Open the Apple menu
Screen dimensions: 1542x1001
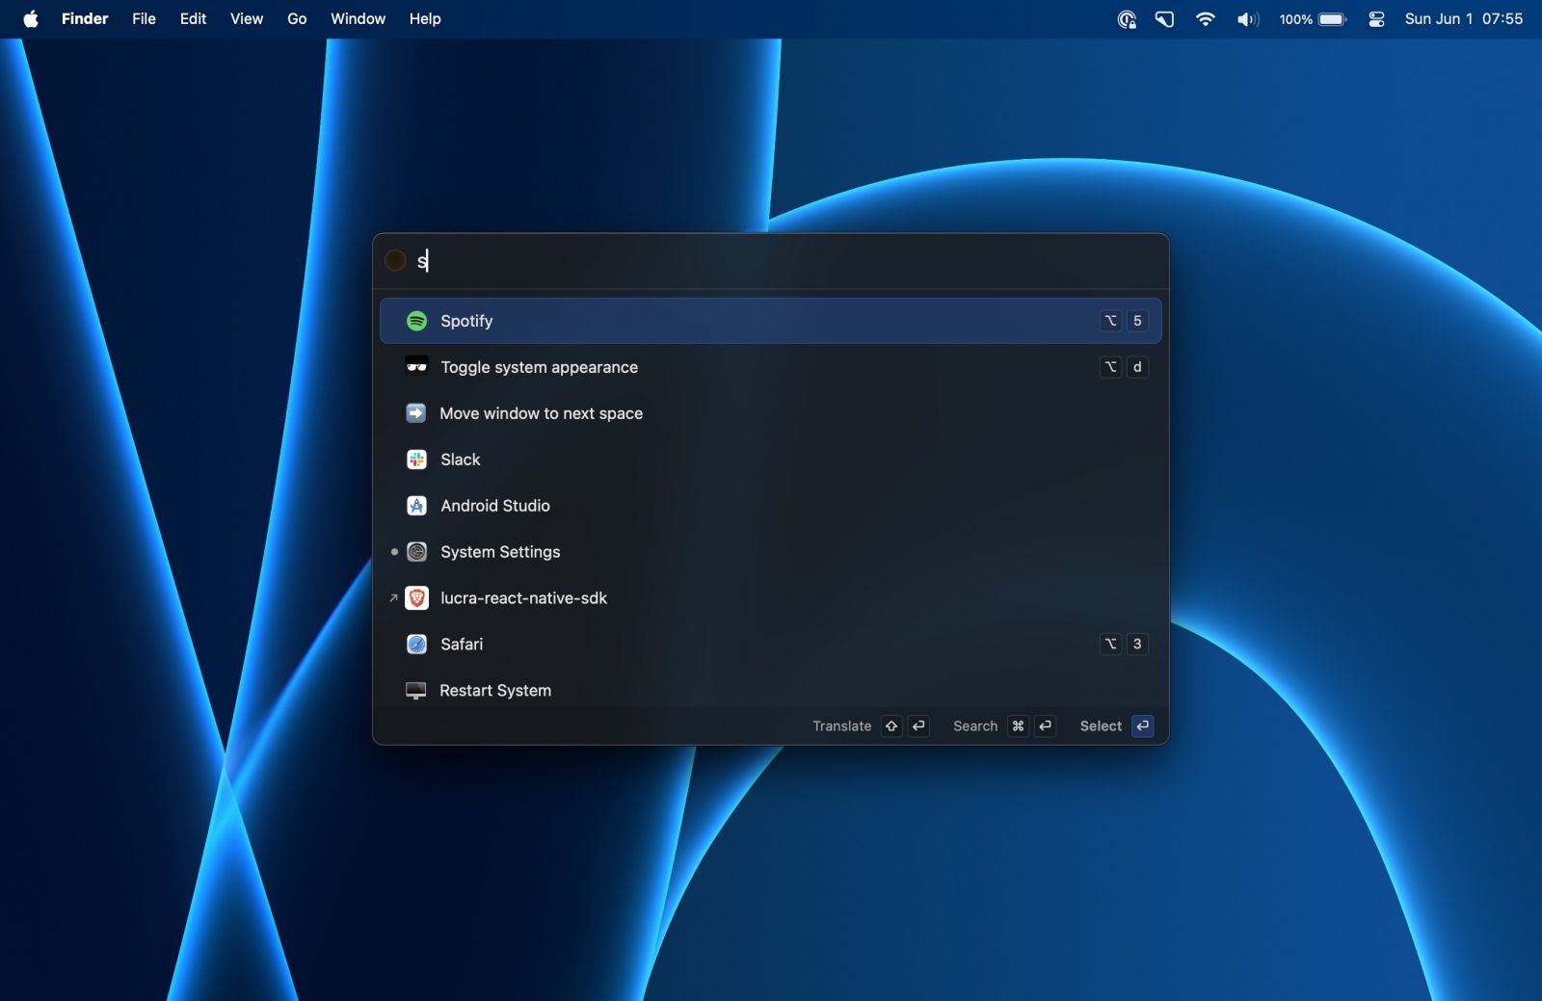tap(31, 19)
